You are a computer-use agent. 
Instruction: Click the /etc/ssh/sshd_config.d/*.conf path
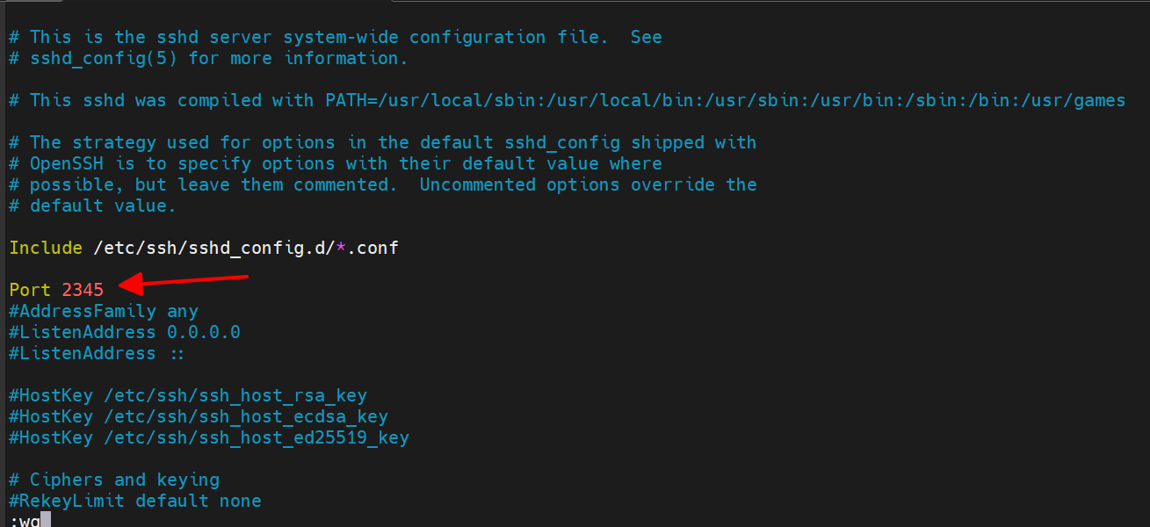coord(246,248)
